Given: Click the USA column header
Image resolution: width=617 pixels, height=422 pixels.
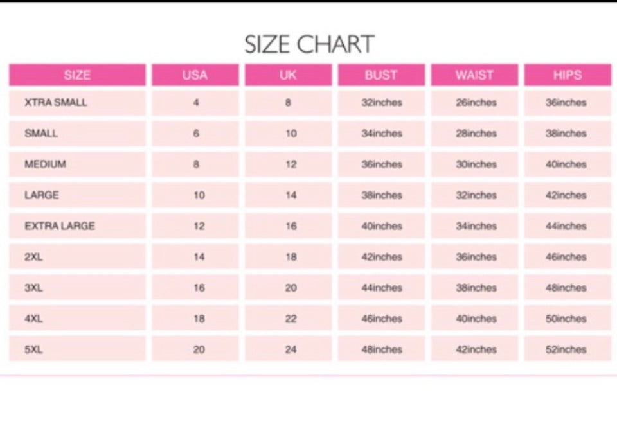Looking at the screenshot, I should tap(195, 75).
